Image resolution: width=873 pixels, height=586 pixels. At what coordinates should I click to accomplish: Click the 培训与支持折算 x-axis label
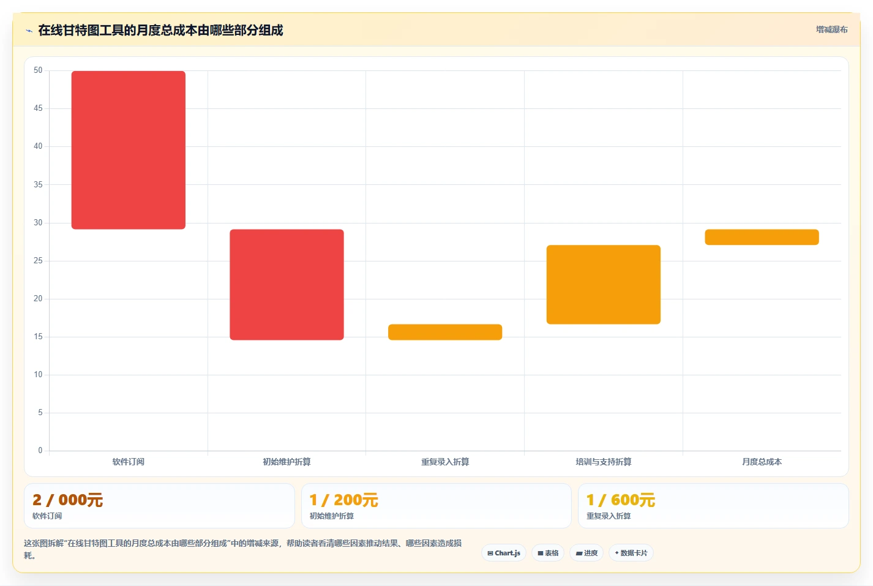[604, 462]
